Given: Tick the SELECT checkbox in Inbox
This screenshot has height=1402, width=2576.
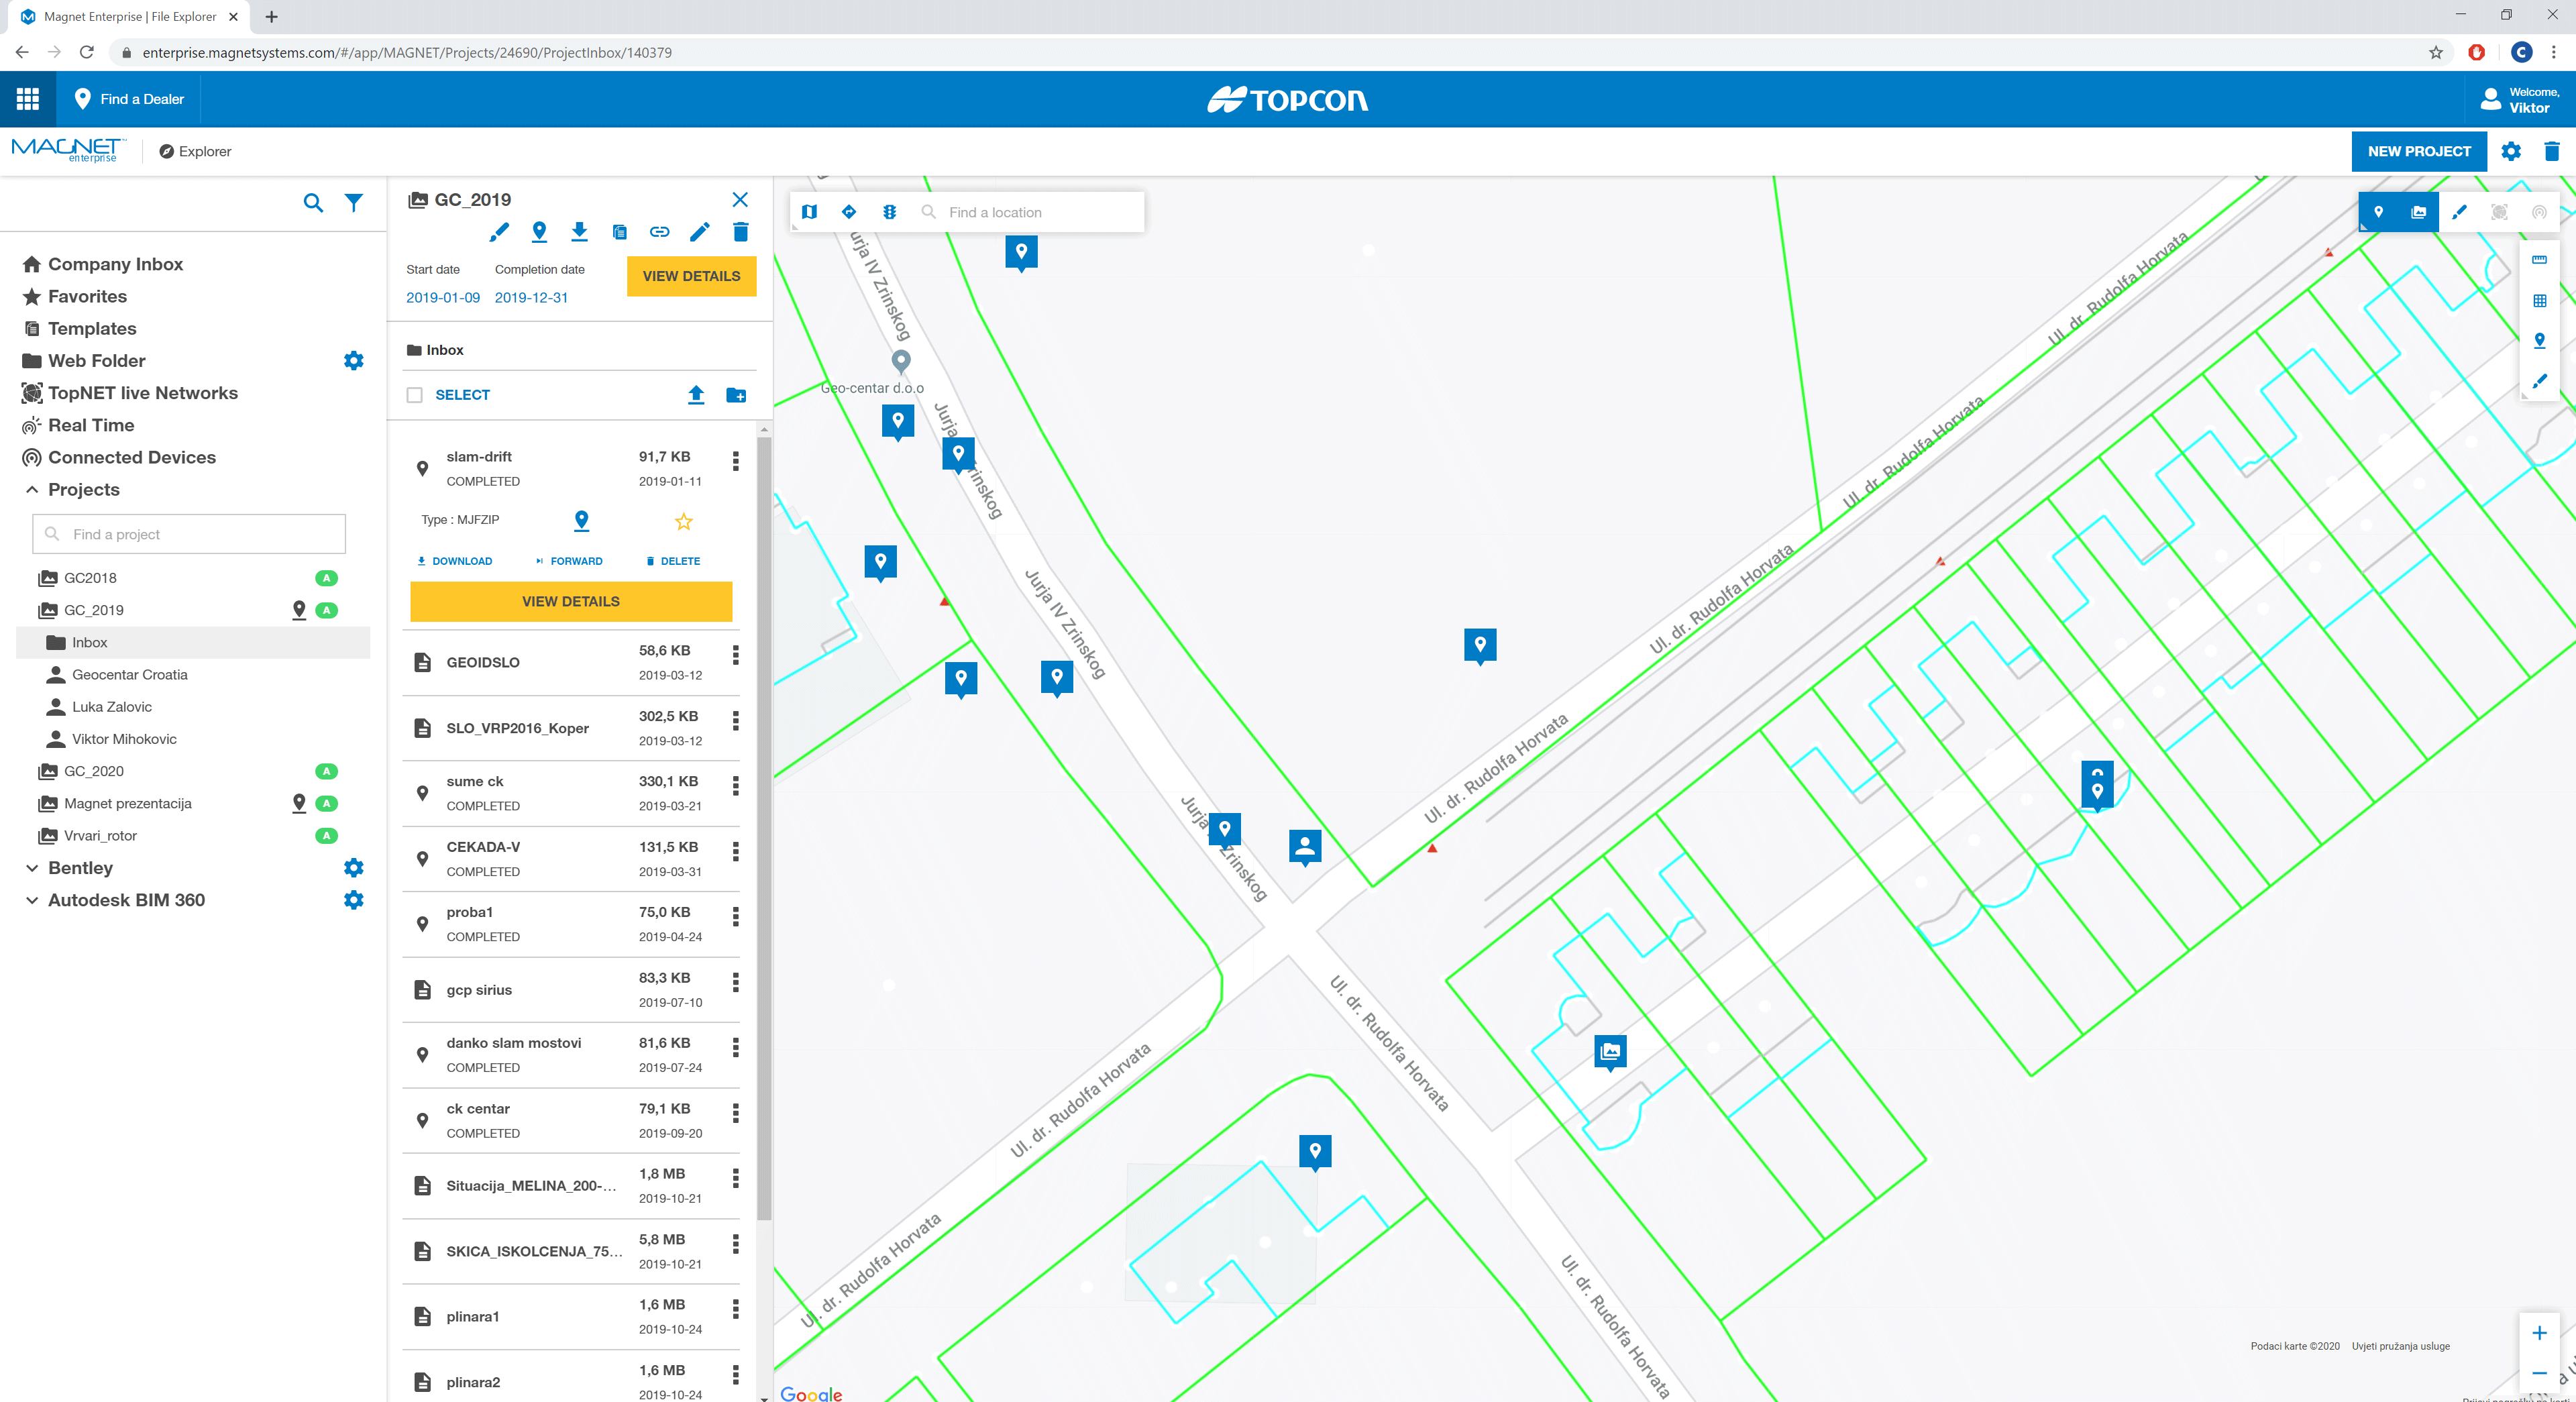Looking at the screenshot, I should [x=415, y=395].
